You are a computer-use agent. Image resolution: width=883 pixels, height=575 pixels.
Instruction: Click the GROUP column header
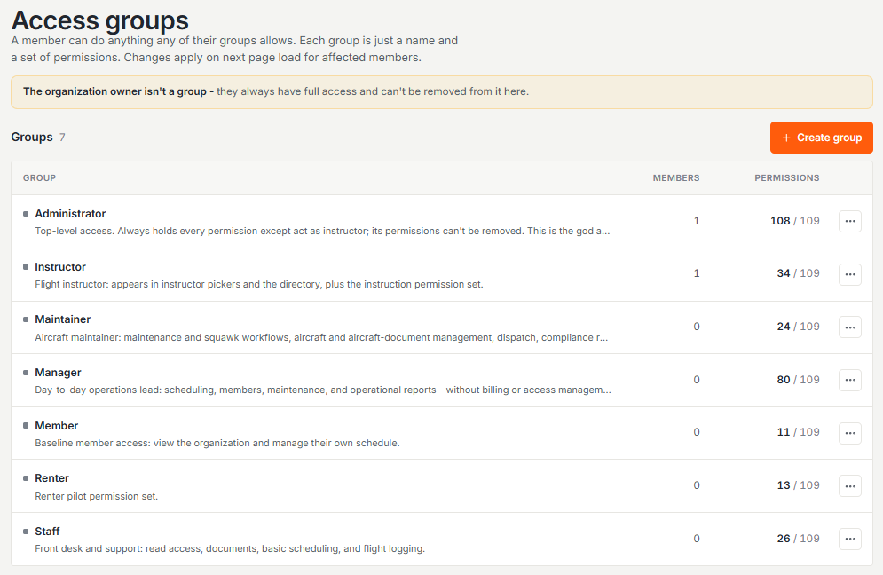[39, 178]
